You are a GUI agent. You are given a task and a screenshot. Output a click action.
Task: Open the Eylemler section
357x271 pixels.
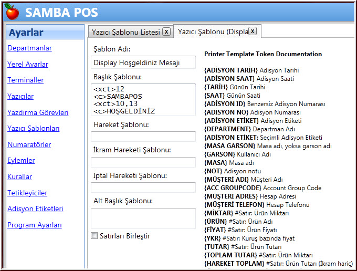point(21,161)
